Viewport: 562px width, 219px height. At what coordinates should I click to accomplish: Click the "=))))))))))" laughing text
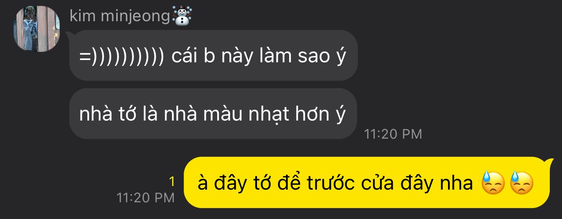tap(121, 56)
